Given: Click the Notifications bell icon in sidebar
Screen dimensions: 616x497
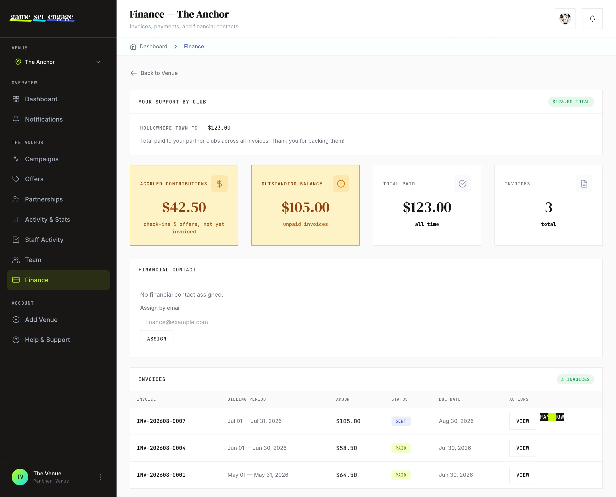Looking at the screenshot, I should point(16,119).
